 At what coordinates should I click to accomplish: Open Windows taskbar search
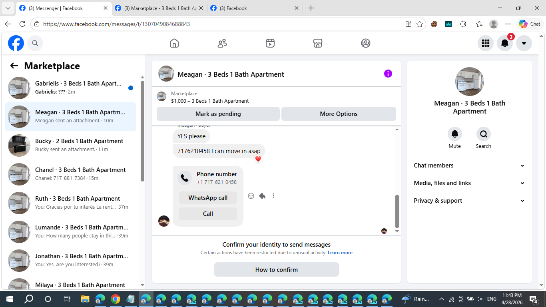tap(29, 299)
